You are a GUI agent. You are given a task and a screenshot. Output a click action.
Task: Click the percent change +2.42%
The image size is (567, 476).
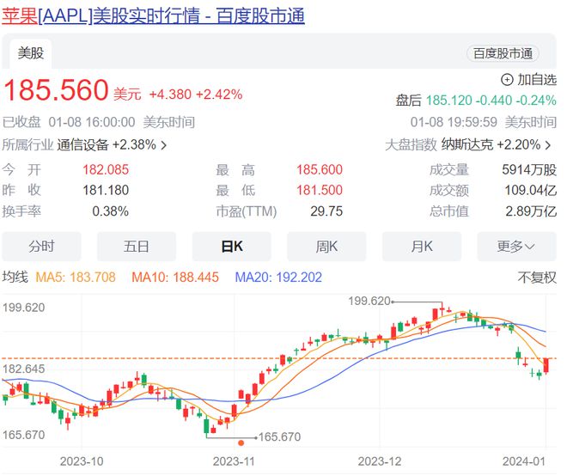219,95
